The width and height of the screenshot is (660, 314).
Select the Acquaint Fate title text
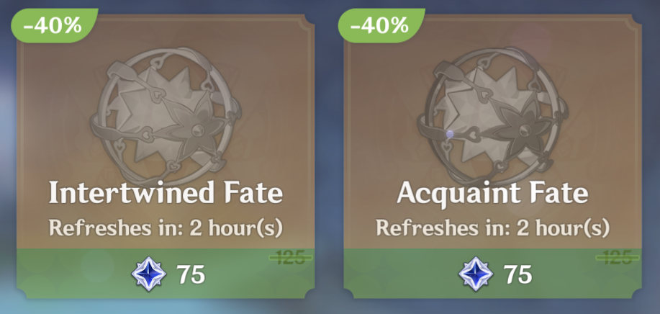(492, 193)
